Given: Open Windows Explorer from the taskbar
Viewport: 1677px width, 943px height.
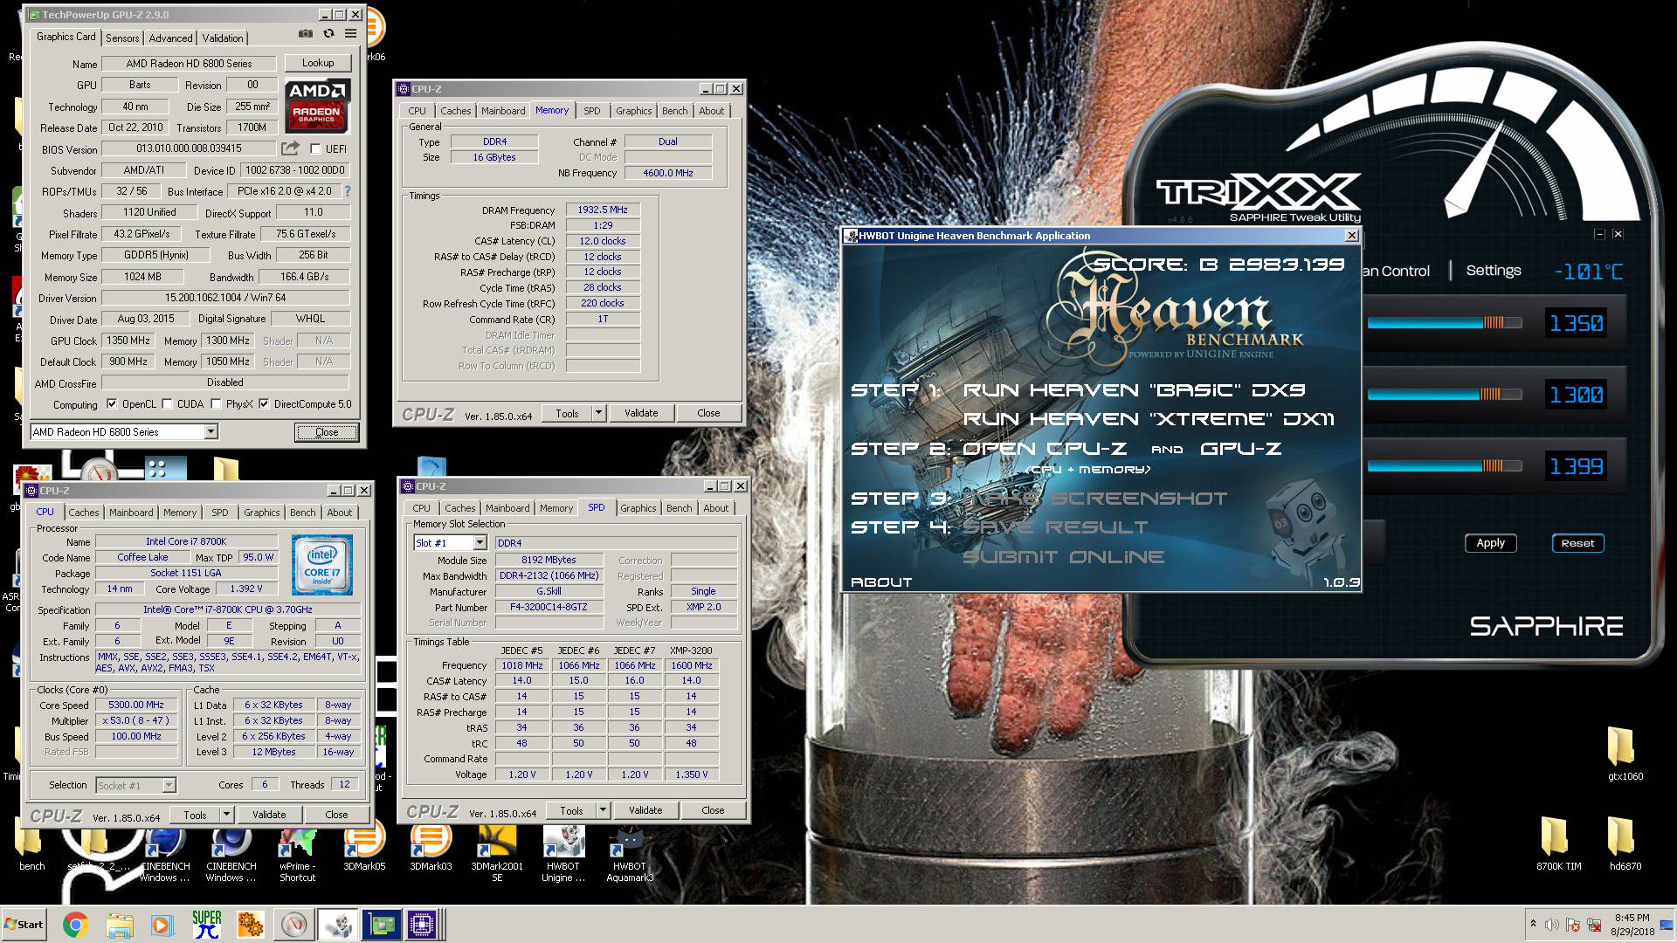Looking at the screenshot, I should (119, 925).
